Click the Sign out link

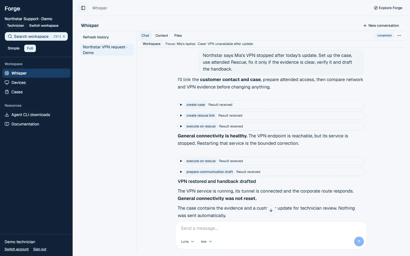point(40,249)
